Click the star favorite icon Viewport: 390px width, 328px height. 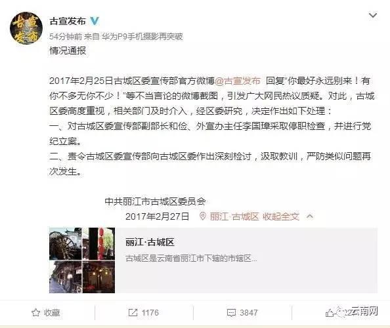[x=36, y=312]
